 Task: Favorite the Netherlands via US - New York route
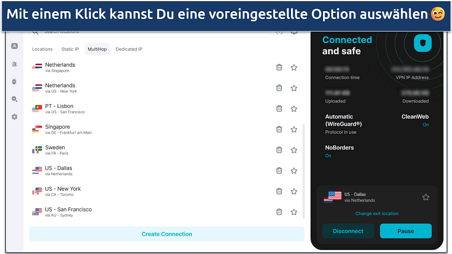coord(294,88)
